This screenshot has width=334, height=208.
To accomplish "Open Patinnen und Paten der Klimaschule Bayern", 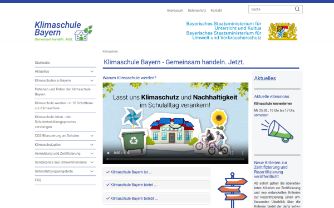I will [x=62, y=92].
